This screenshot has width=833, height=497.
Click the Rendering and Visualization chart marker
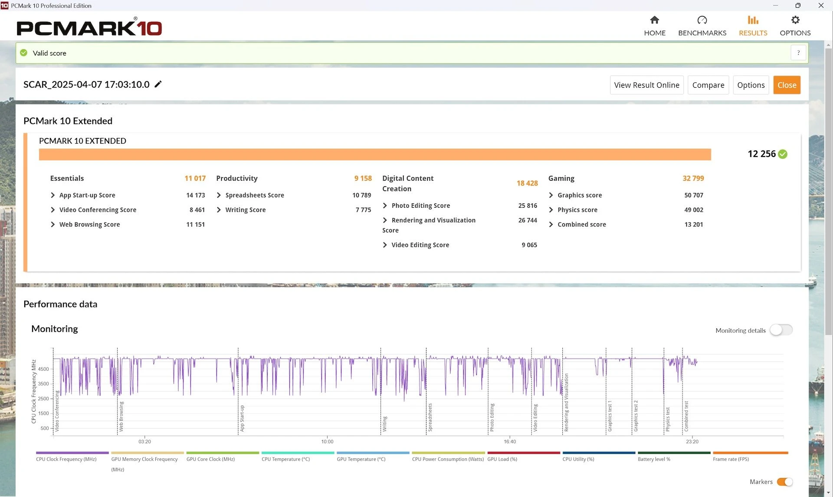coord(566,402)
